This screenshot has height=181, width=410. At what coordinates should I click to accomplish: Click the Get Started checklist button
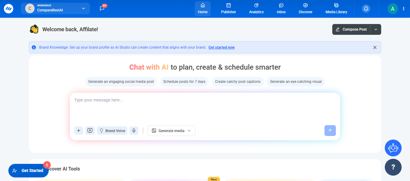[29, 170]
